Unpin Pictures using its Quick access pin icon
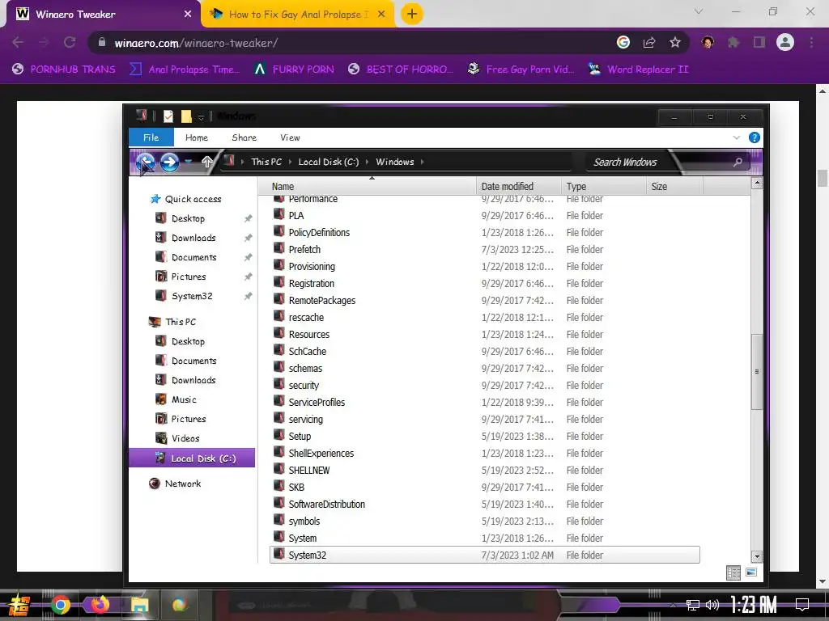The height and width of the screenshot is (621, 829). point(248,277)
